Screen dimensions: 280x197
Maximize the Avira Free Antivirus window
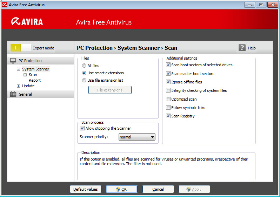click(x=261, y=5)
